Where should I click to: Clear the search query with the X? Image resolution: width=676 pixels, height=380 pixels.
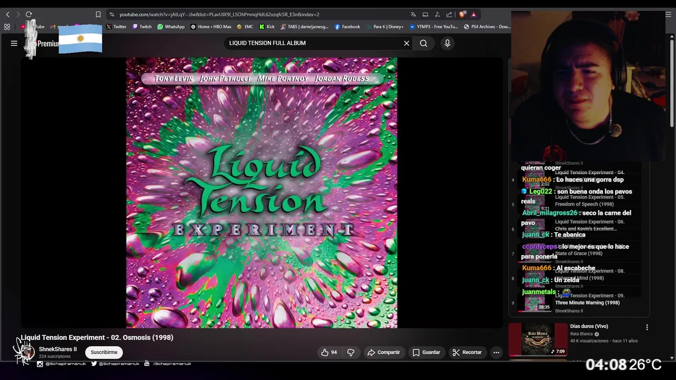pos(407,43)
